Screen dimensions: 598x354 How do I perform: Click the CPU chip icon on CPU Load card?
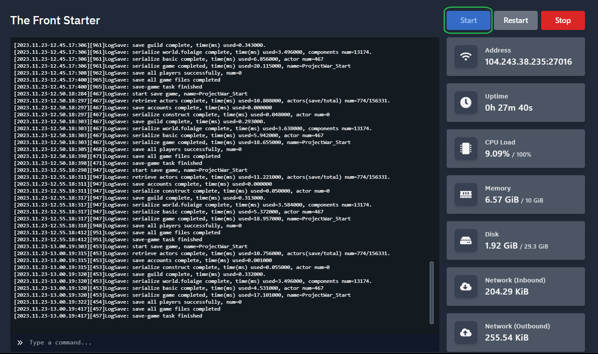[466, 148]
